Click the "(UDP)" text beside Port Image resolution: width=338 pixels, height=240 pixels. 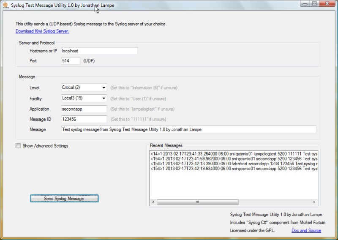pos(89,61)
